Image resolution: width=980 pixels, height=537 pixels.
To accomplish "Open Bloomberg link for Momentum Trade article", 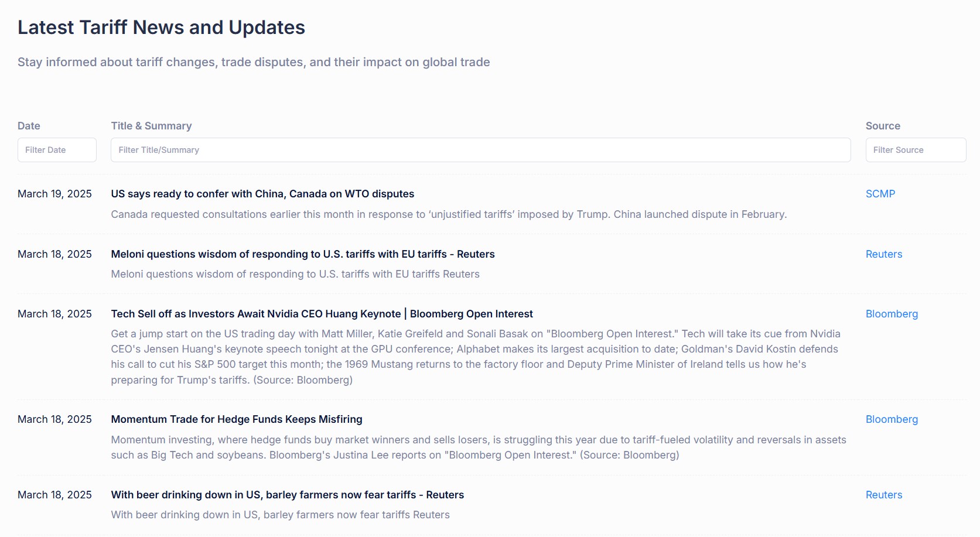I will click(x=892, y=419).
